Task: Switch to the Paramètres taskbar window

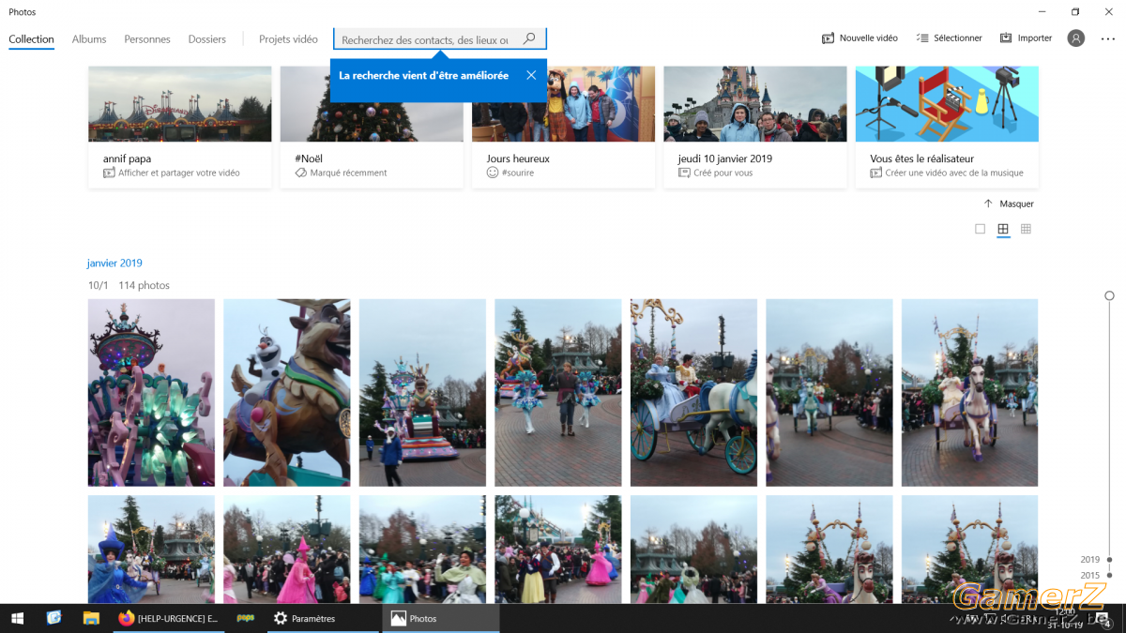Action: coord(323,618)
